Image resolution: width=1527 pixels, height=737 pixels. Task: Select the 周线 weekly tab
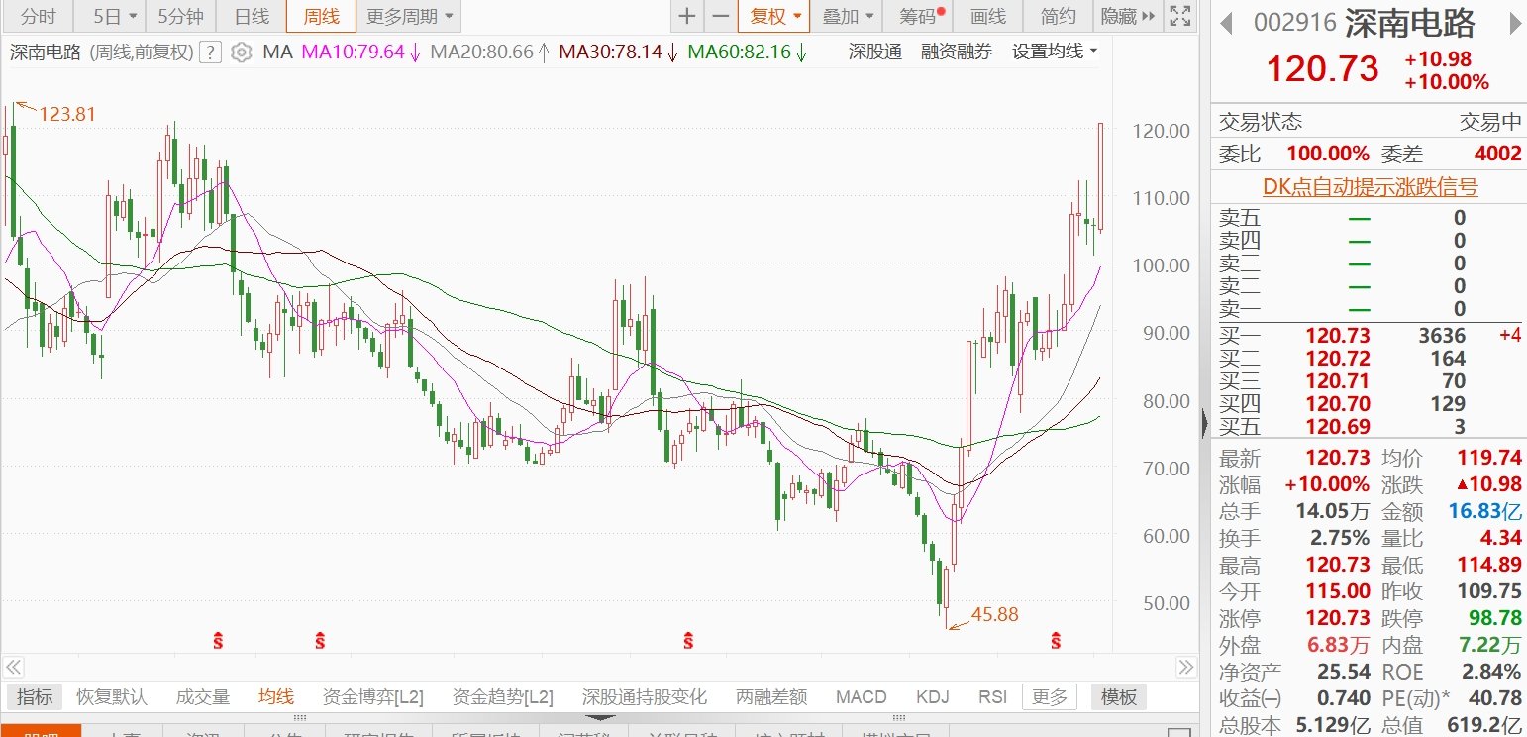(321, 16)
